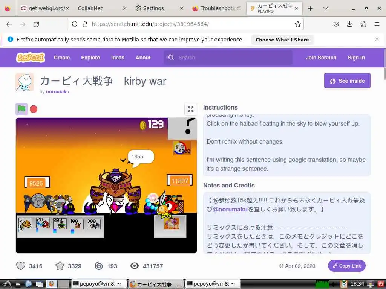Open the Ideas menu item
Image resolution: width=386 pixels, height=289 pixels.
118,58
